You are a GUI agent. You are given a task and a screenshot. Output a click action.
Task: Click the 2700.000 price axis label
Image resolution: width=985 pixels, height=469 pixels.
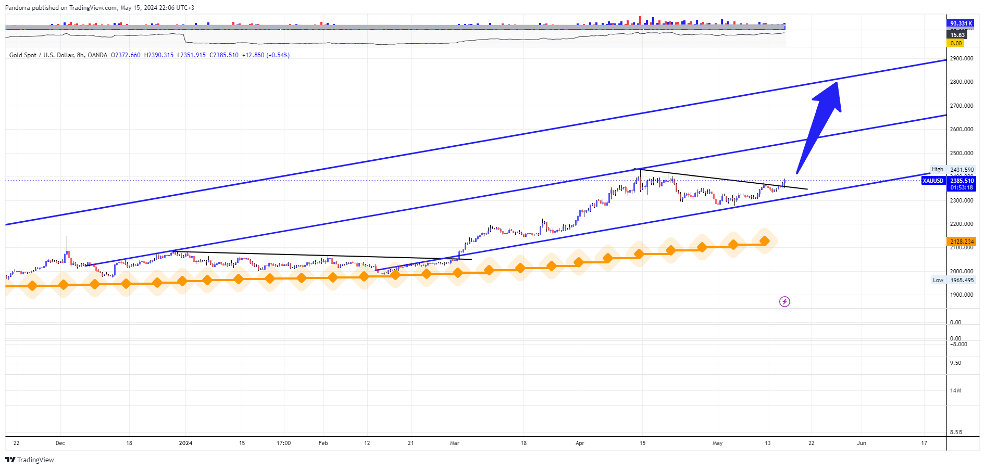(x=962, y=106)
